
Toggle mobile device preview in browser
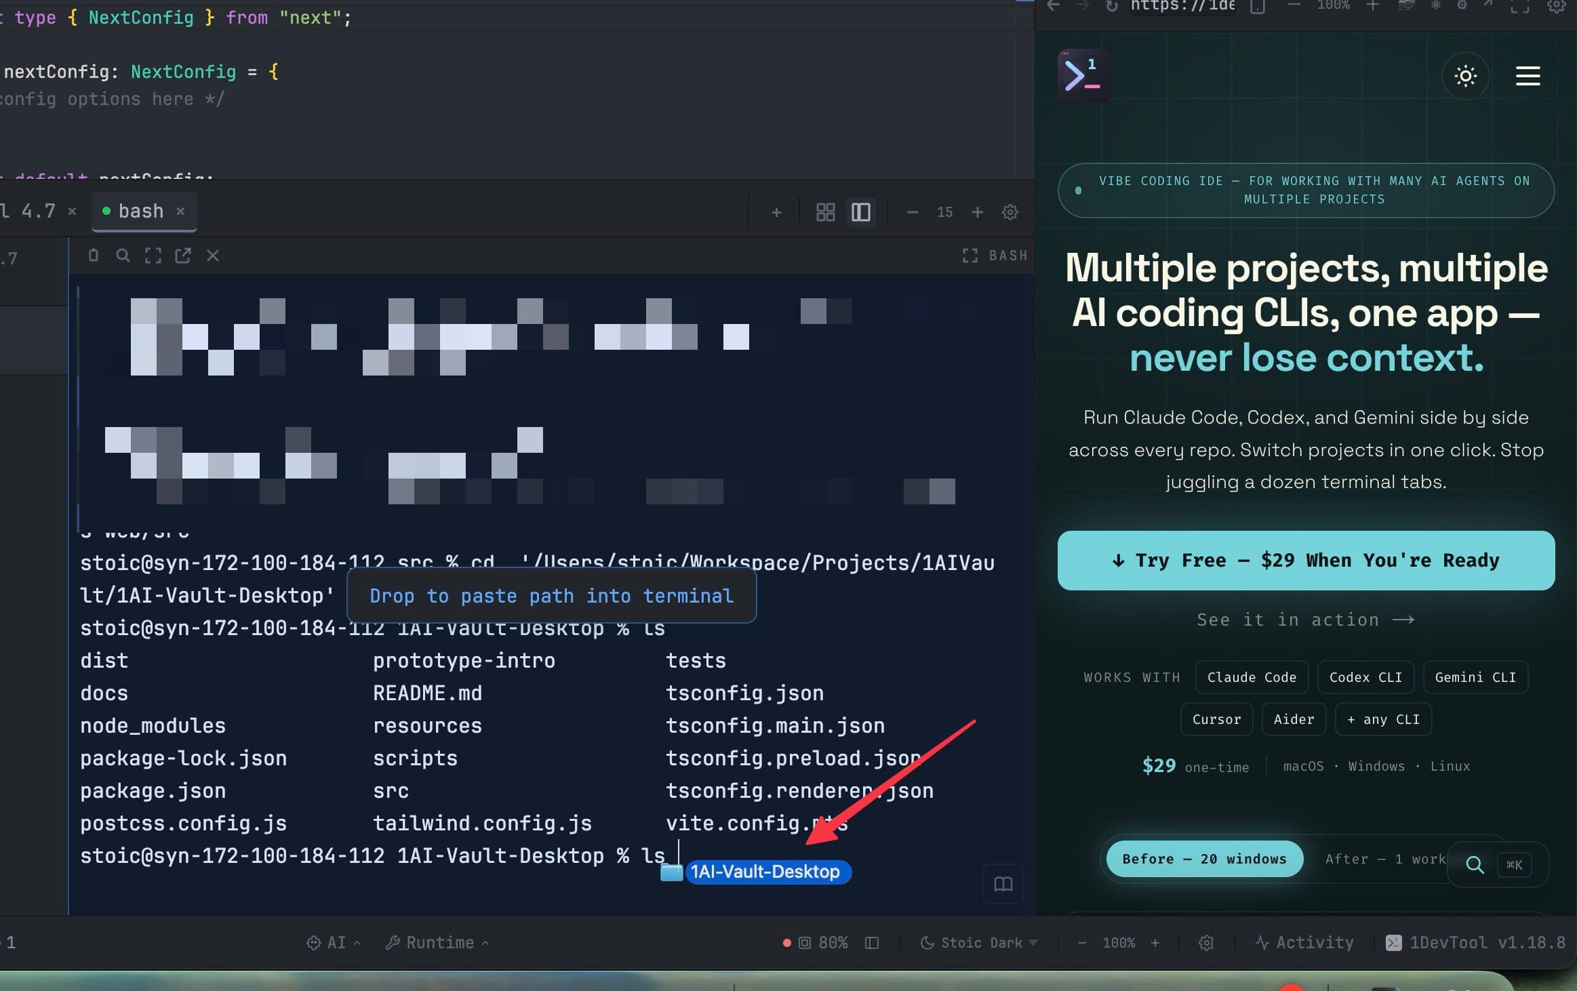(x=1258, y=6)
